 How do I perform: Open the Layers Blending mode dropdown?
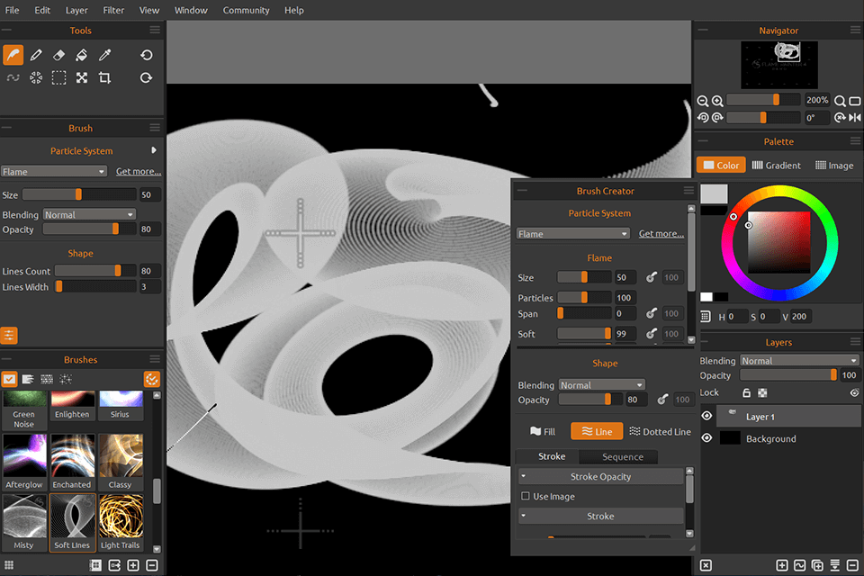point(799,361)
